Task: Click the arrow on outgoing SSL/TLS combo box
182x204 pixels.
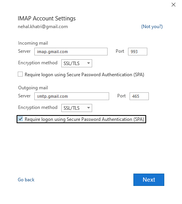Action: click(89, 108)
